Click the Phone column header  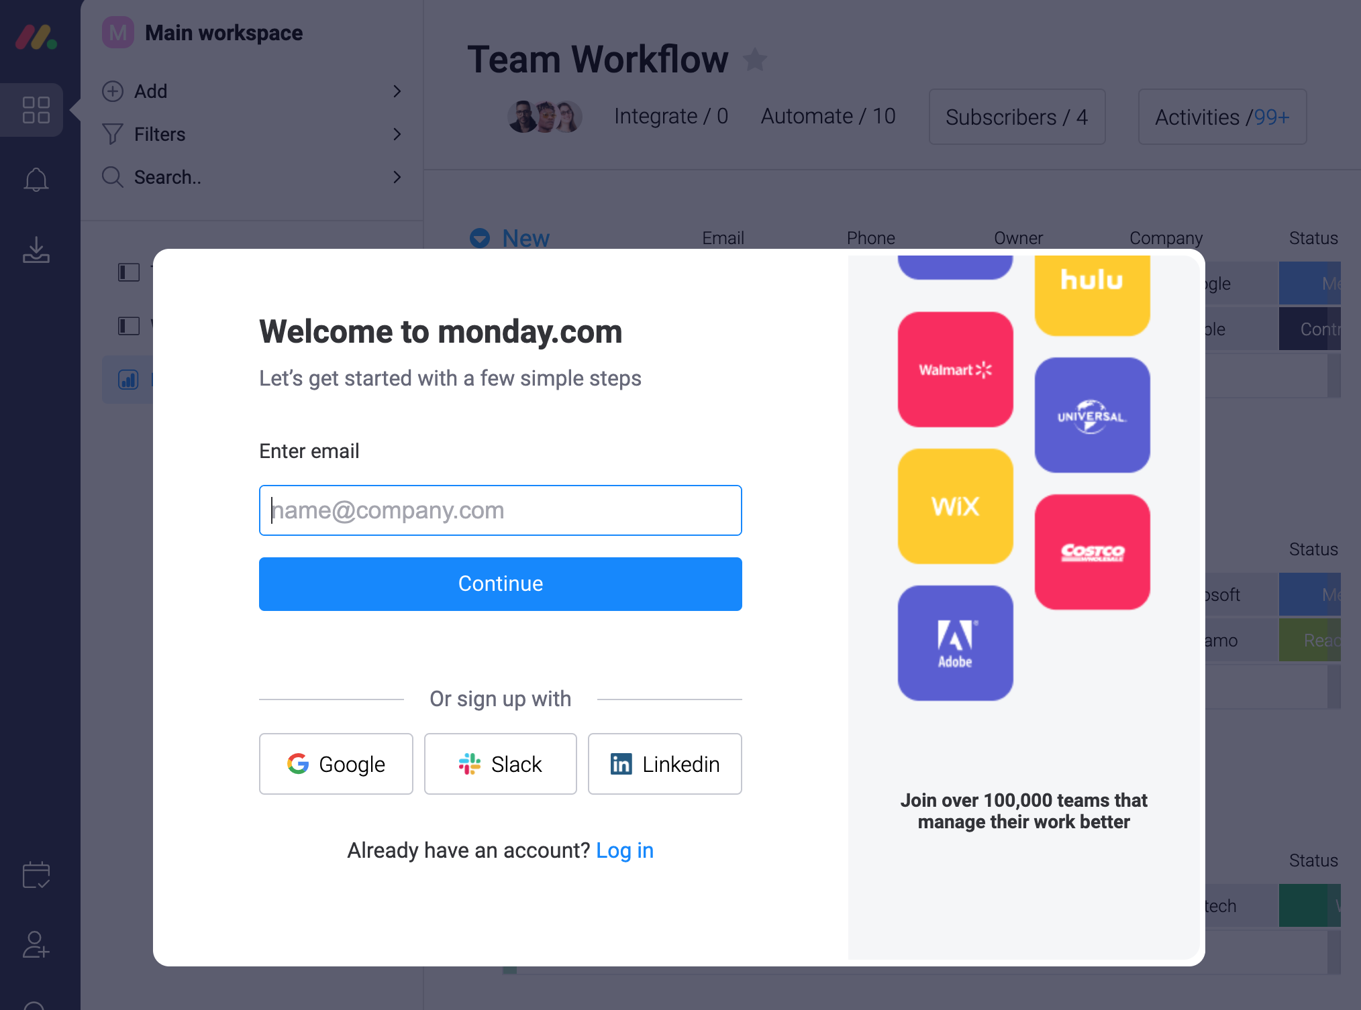(x=870, y=238)
